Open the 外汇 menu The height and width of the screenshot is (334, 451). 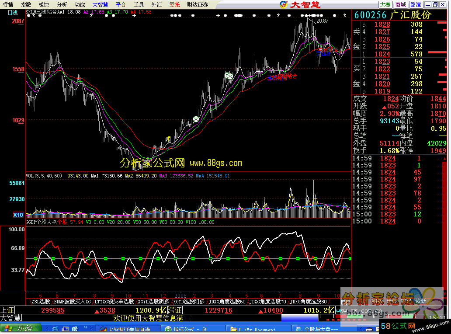pyautogui.click(x=156, y=5)
